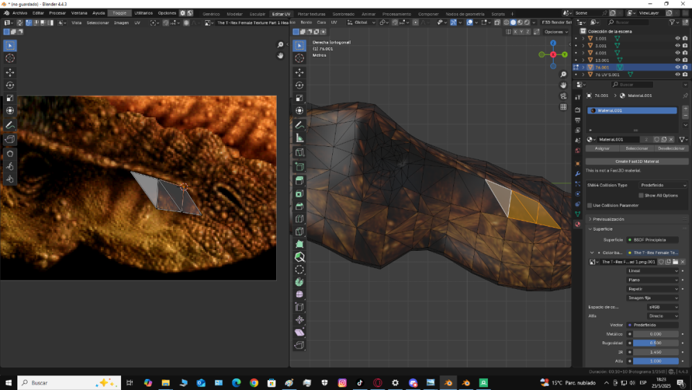Open the SM64 Collision Type dropdown
This screenshot has width=692, height=390.
coord(662,185)
